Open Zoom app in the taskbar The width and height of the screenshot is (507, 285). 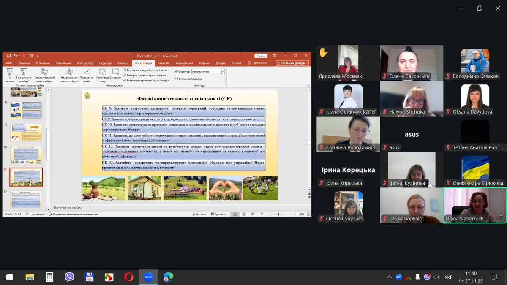pos(148,277)
